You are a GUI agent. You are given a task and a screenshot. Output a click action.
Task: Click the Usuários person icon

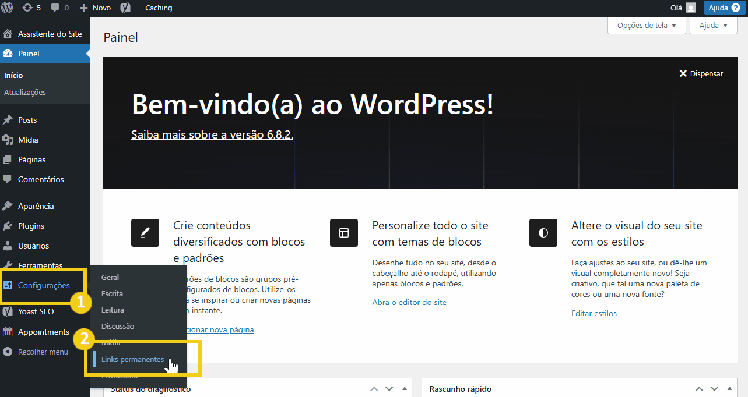tap(8, 246)
